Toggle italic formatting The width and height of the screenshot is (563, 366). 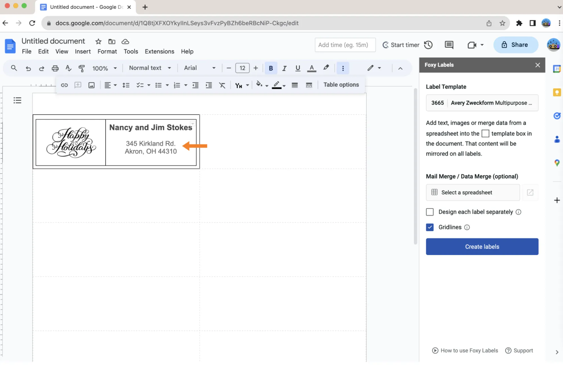coord(284,68)
